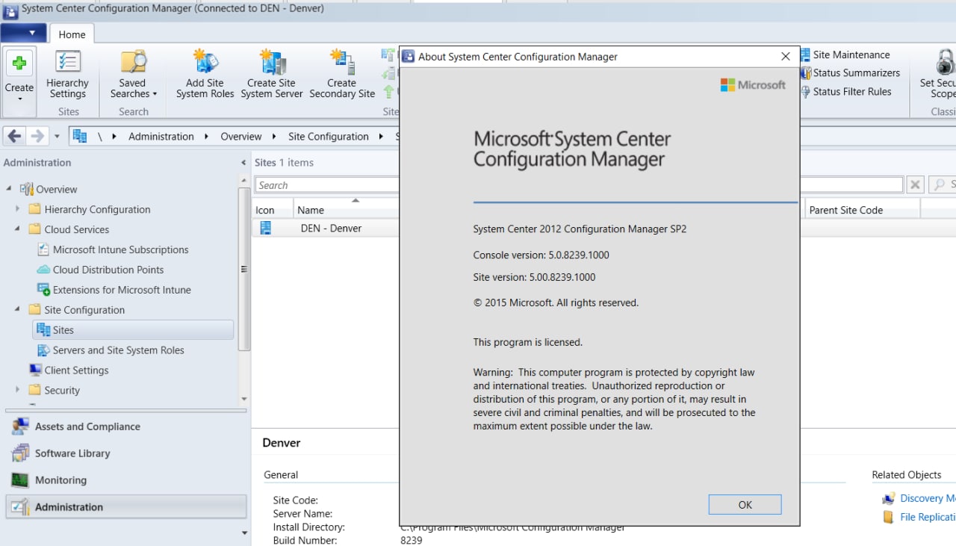Go forward with the navigation arrow

[x=37, y=136]
